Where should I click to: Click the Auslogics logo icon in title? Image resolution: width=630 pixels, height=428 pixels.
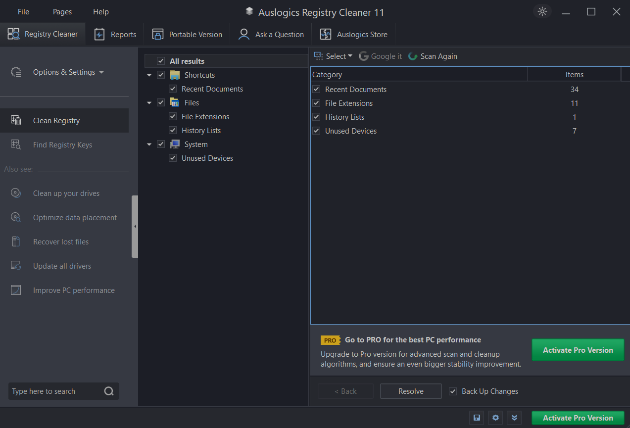point(249,12)
